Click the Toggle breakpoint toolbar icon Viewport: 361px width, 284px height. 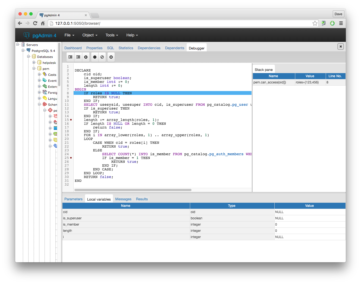(95, 57)
